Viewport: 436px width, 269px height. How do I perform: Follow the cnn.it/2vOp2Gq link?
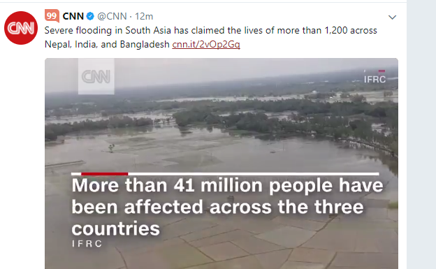tap(206, 44)
